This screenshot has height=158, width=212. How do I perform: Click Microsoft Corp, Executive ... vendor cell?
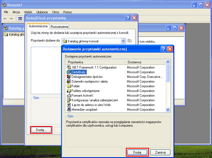click(145, 77)
